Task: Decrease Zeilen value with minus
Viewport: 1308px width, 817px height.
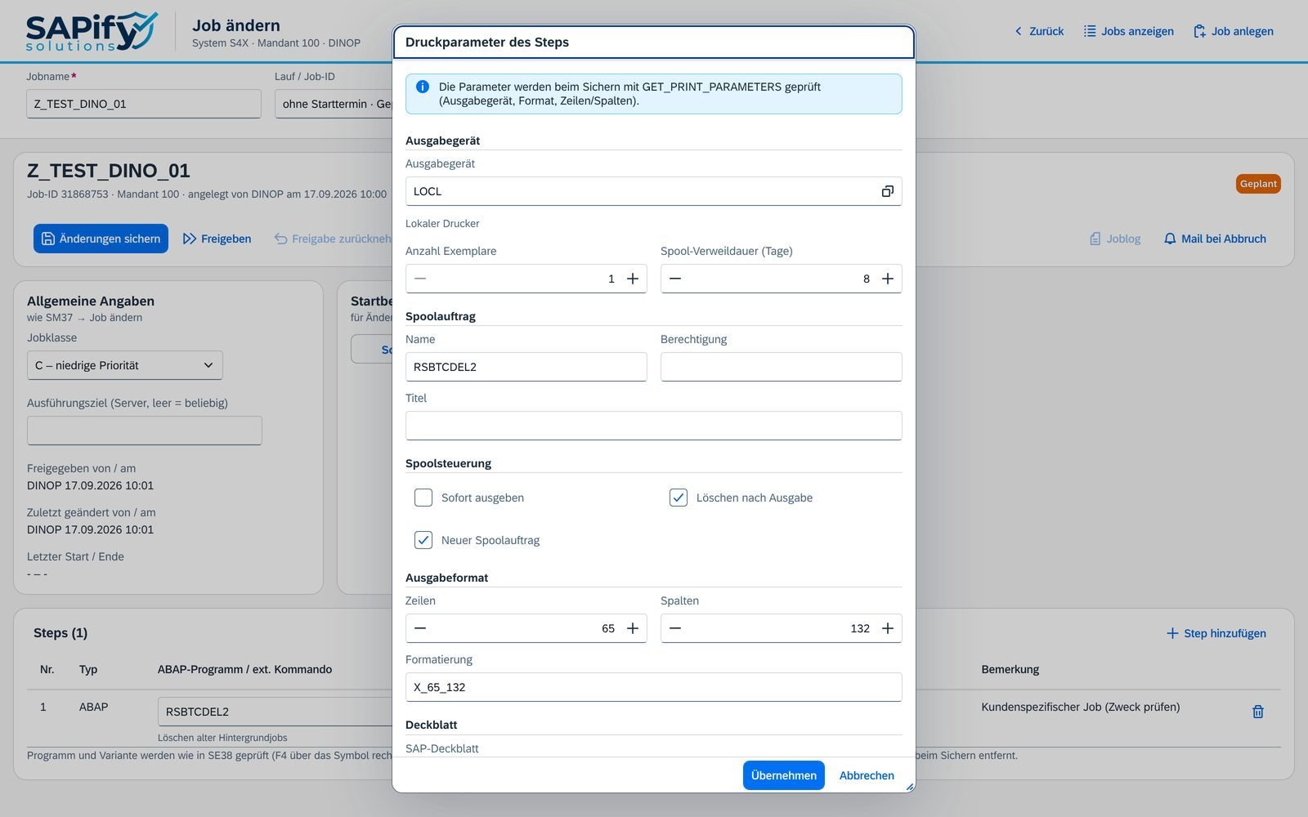Action: pyautogui.click(x=420, y=628)
